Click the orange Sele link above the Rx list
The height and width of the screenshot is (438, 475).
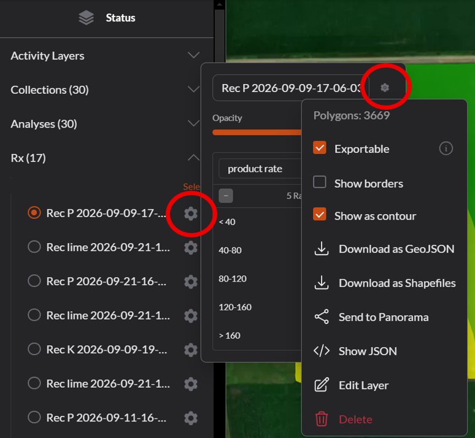click(191, 186)
